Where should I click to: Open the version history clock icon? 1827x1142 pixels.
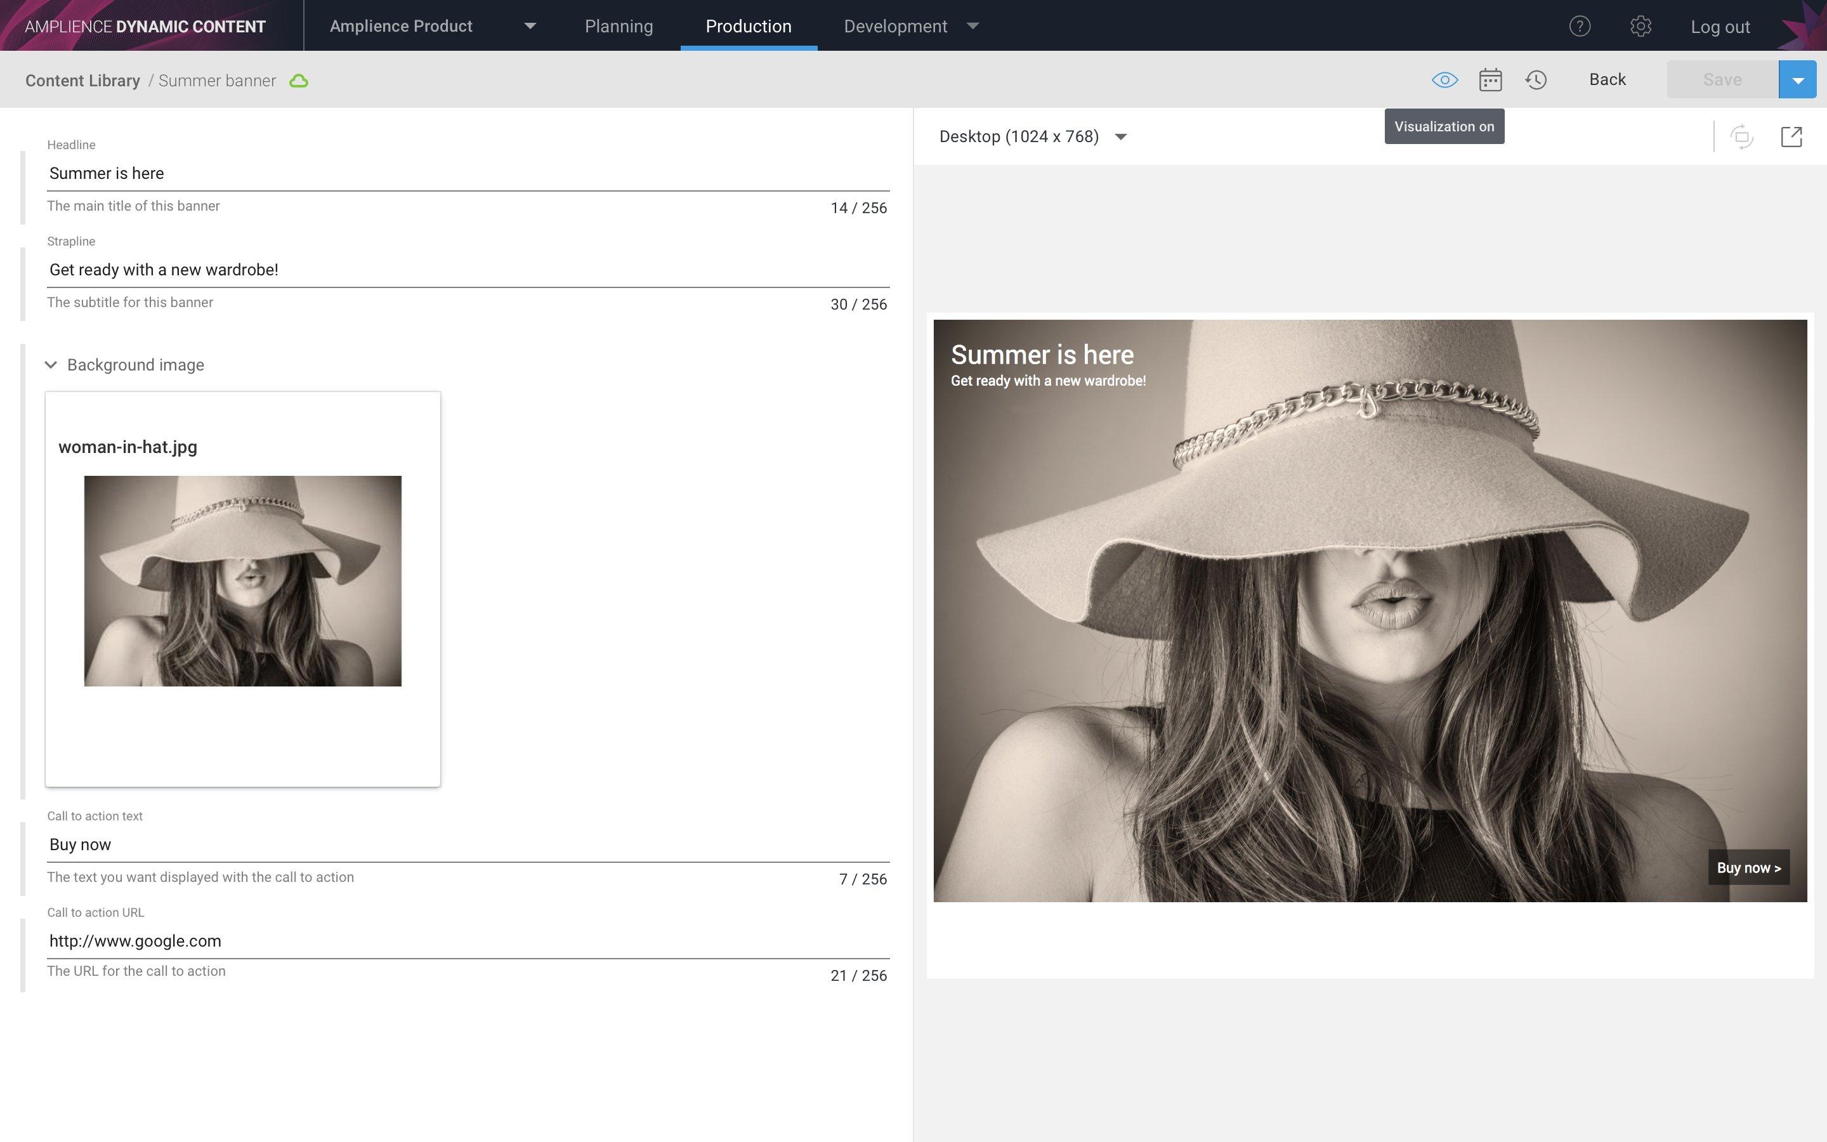pyautogui.click(x=1536, y=80)
